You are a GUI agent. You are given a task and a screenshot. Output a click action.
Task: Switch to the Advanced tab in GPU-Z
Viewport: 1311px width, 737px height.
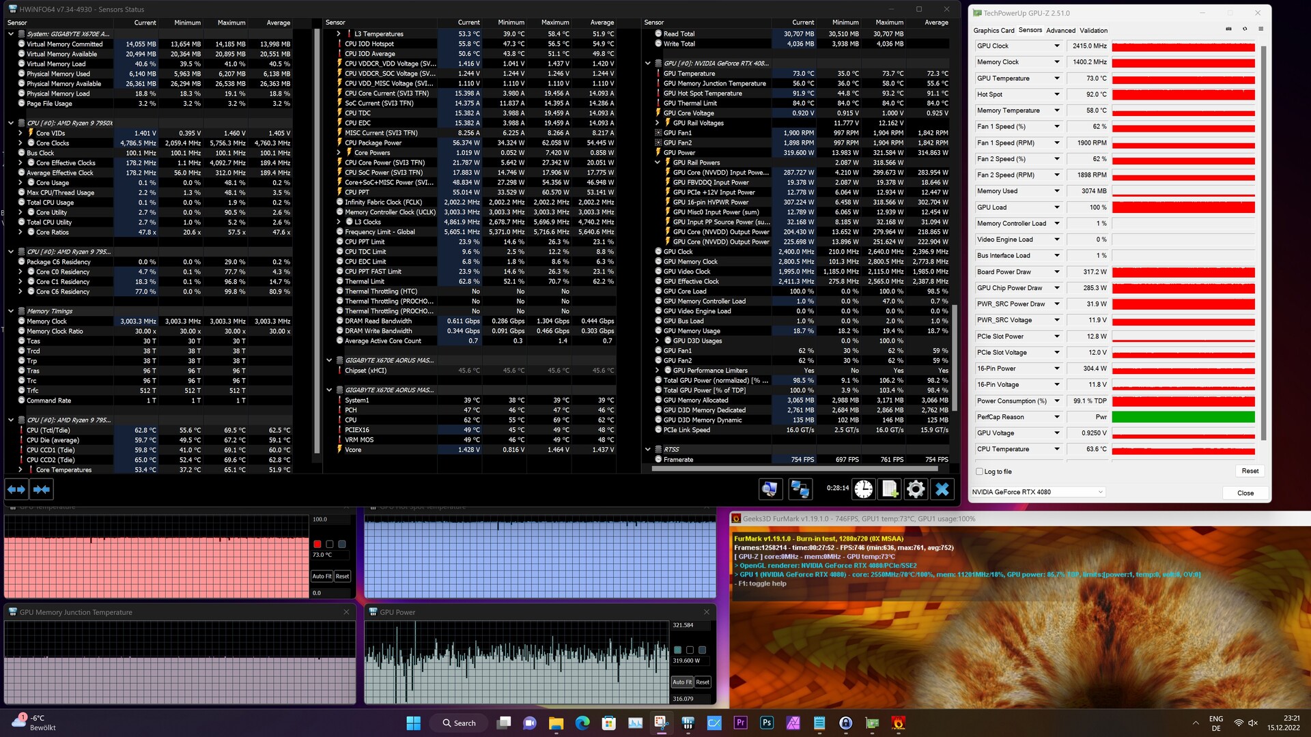click(1060, 31)
